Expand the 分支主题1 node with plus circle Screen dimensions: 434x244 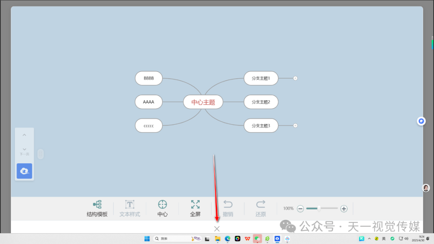[x=295, y=78]
